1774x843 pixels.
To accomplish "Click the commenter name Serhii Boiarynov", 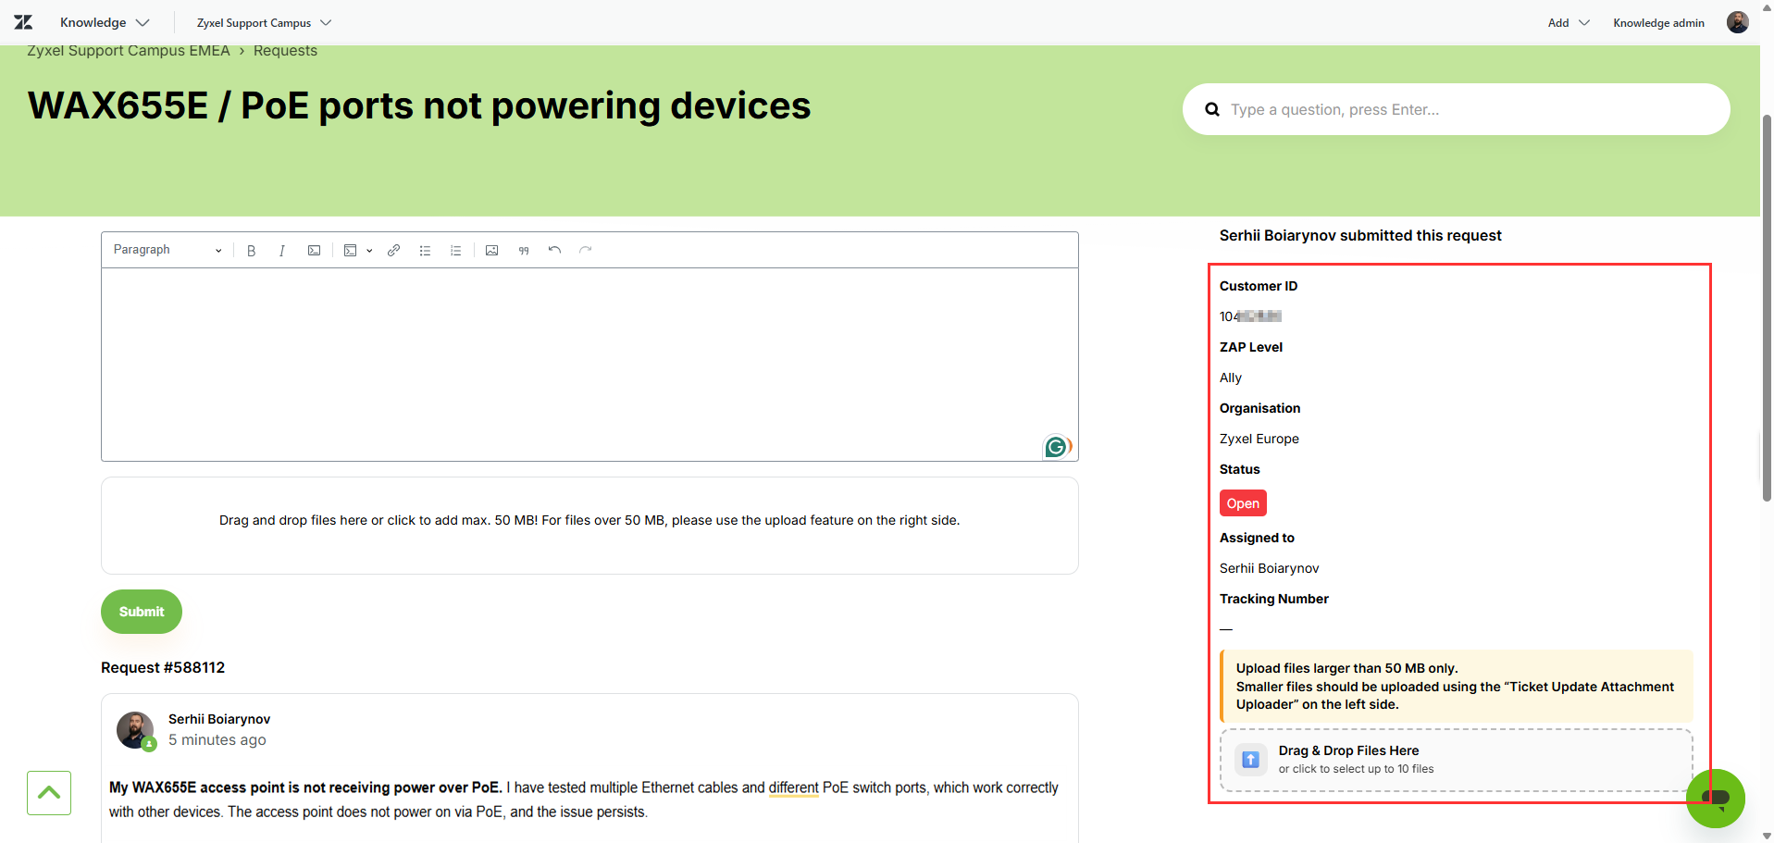I will pos(219,719).
